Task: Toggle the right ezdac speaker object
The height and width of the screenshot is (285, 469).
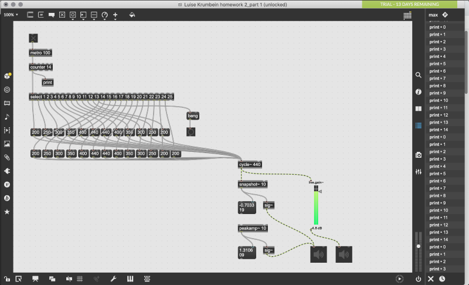Action: (x=344, y=255)
